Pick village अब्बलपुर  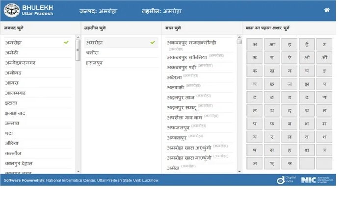click(x=199, y=137)
